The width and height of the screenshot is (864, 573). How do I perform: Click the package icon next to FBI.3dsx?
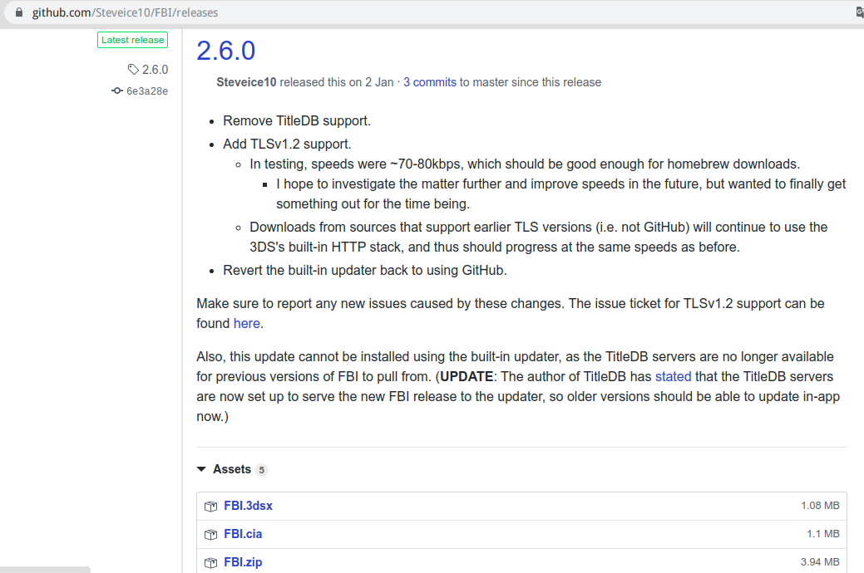[x=210, y=507]
